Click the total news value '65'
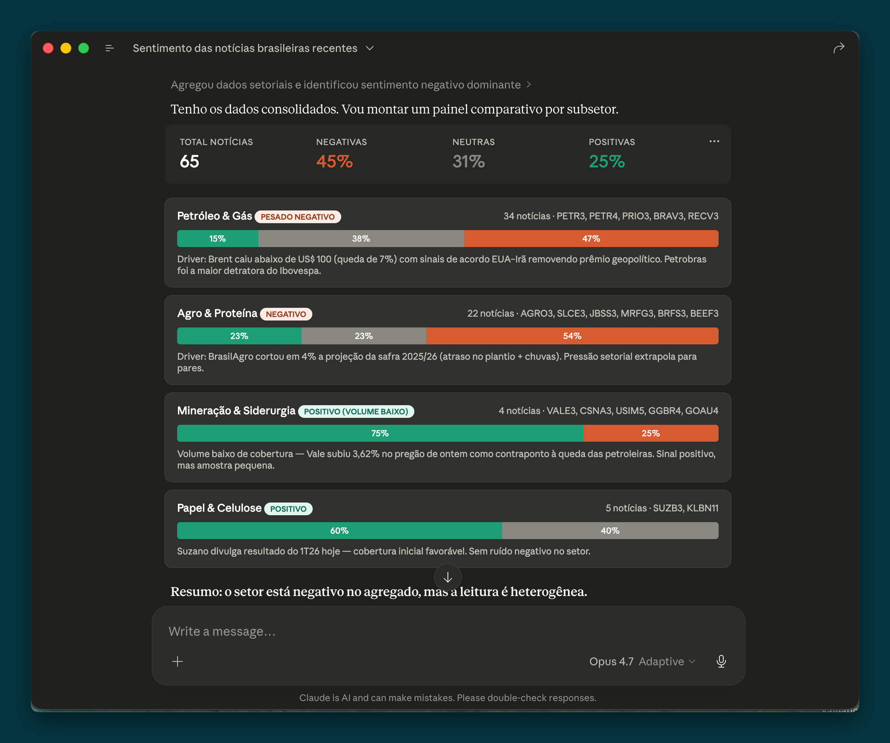 189,161
